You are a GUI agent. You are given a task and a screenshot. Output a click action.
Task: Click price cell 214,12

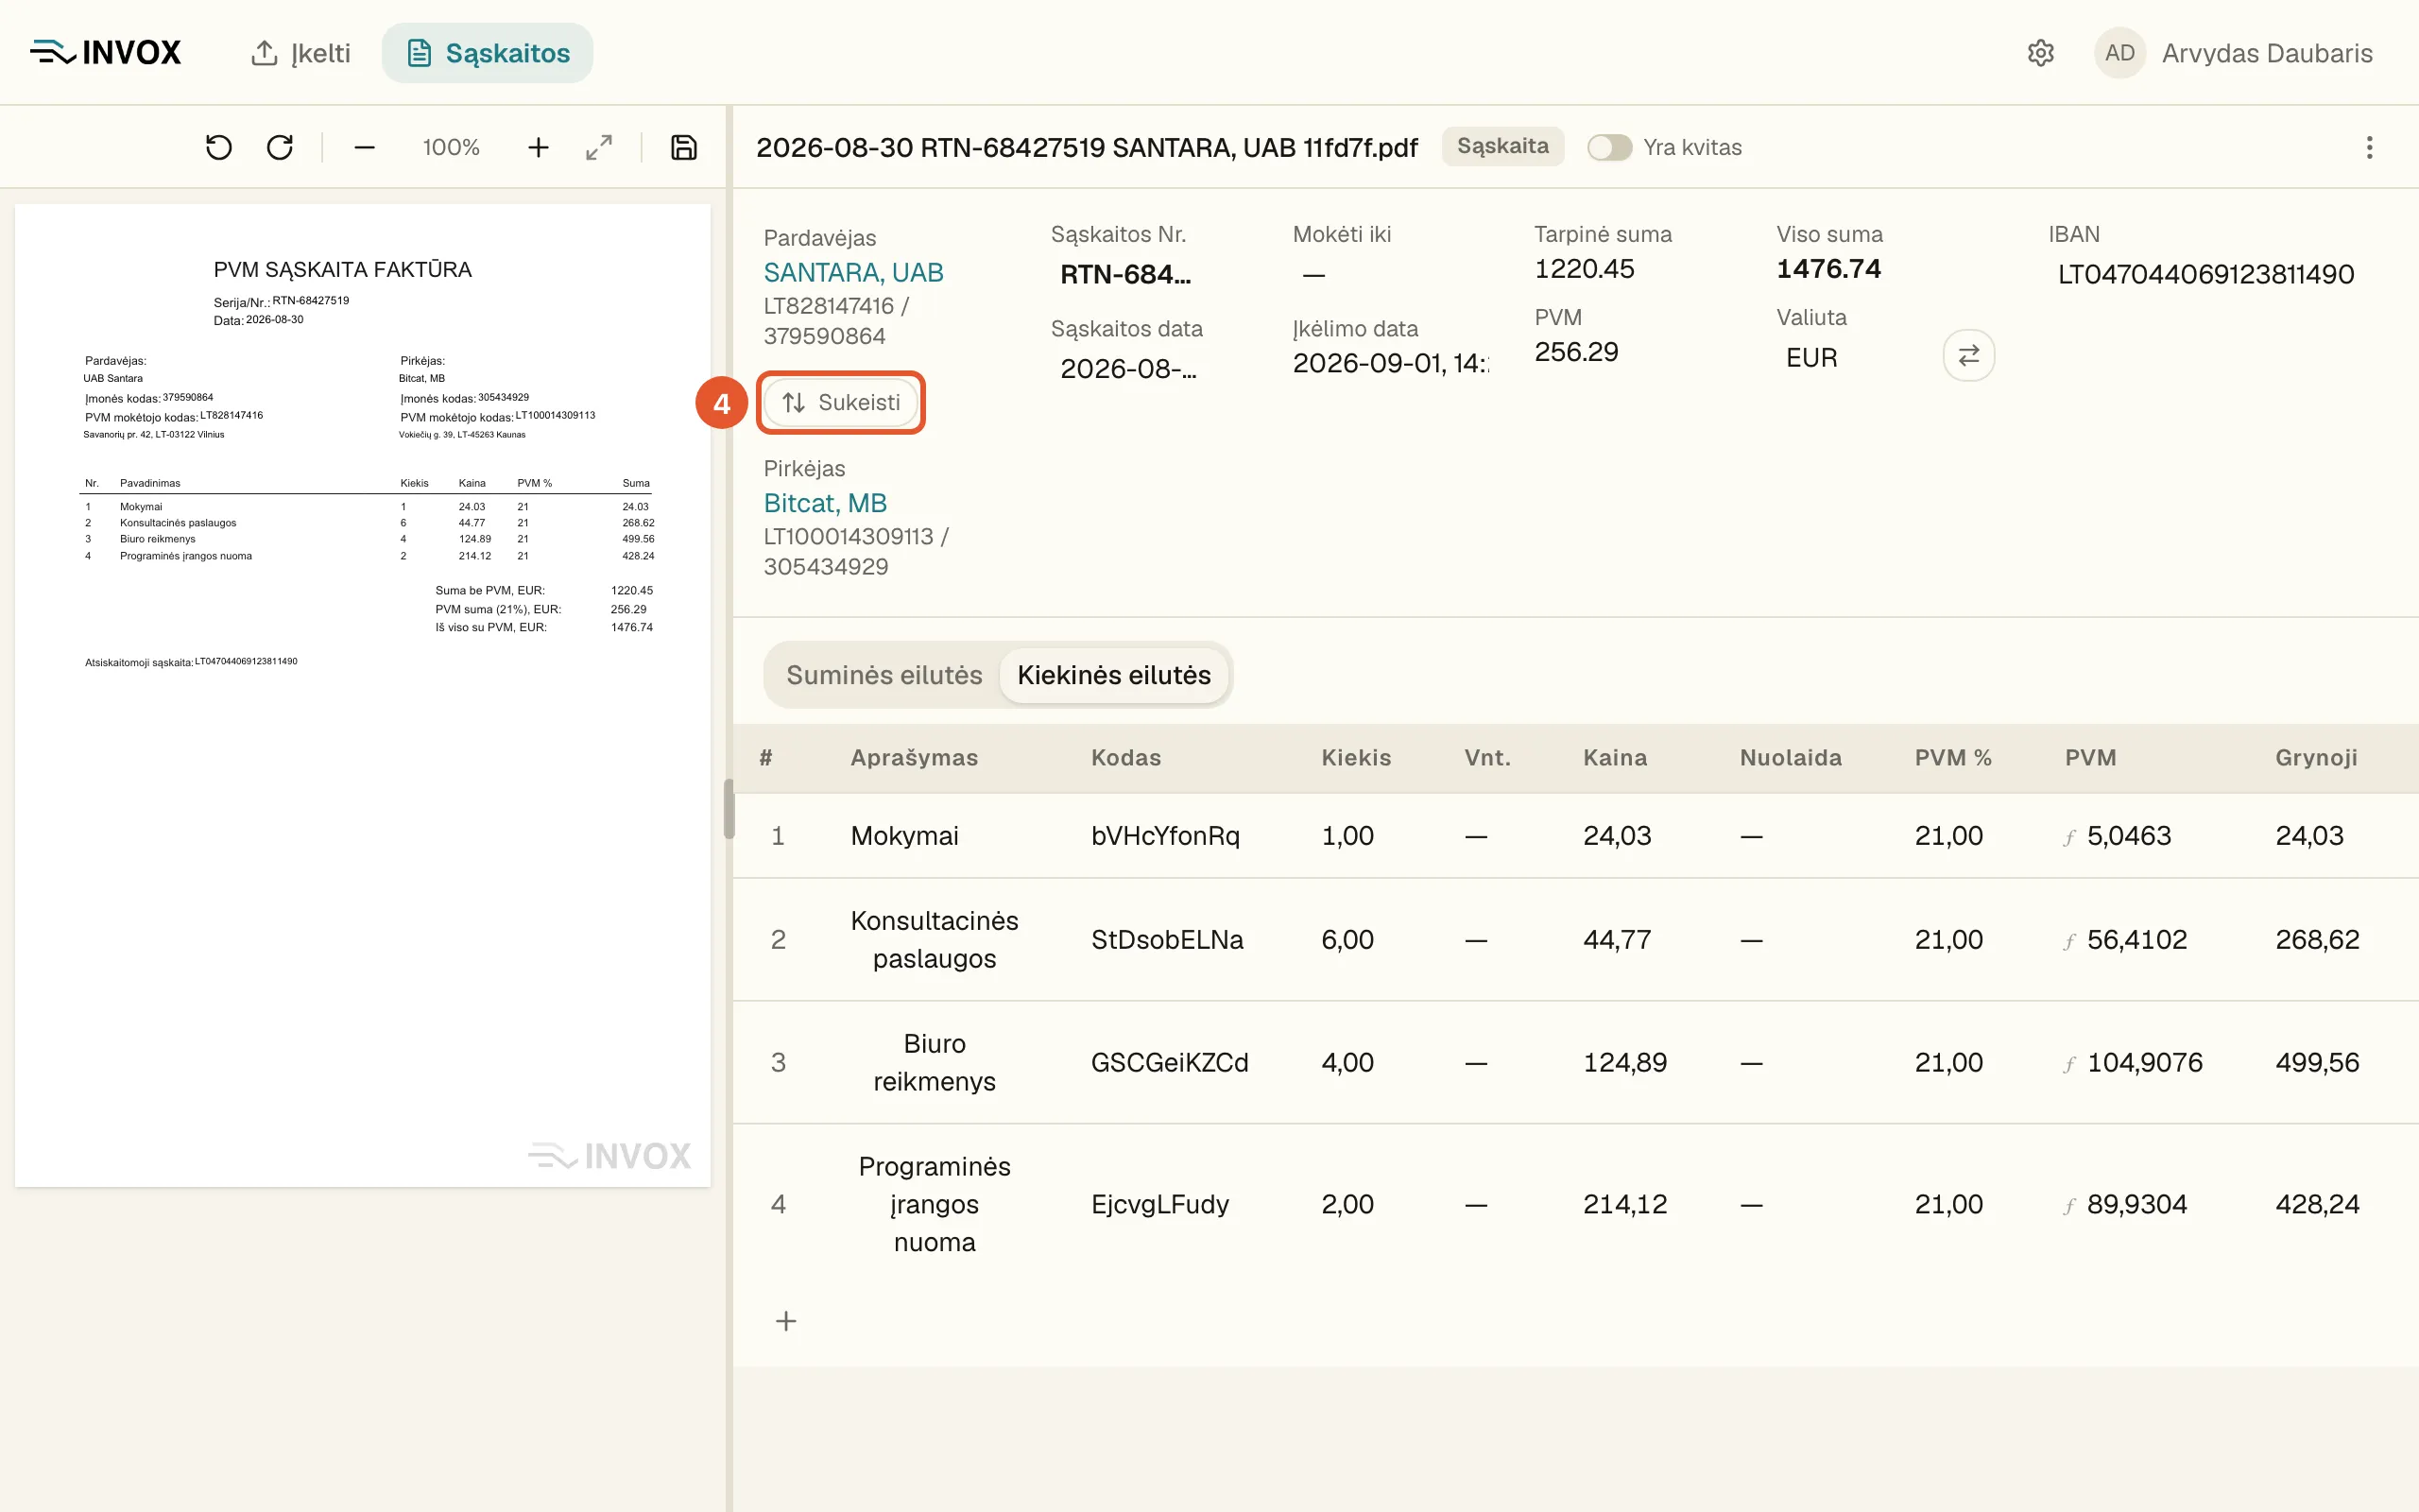tap(1625, 1204)
